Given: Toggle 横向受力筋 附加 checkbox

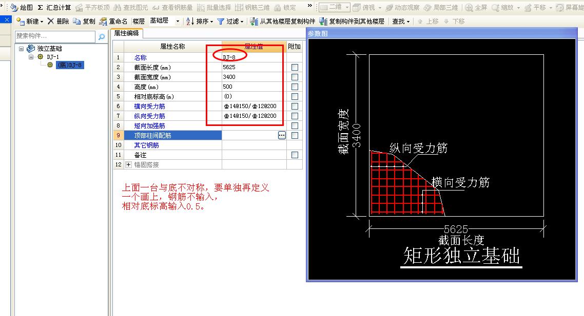Looking at the screenshot, I should pos(295,107).
